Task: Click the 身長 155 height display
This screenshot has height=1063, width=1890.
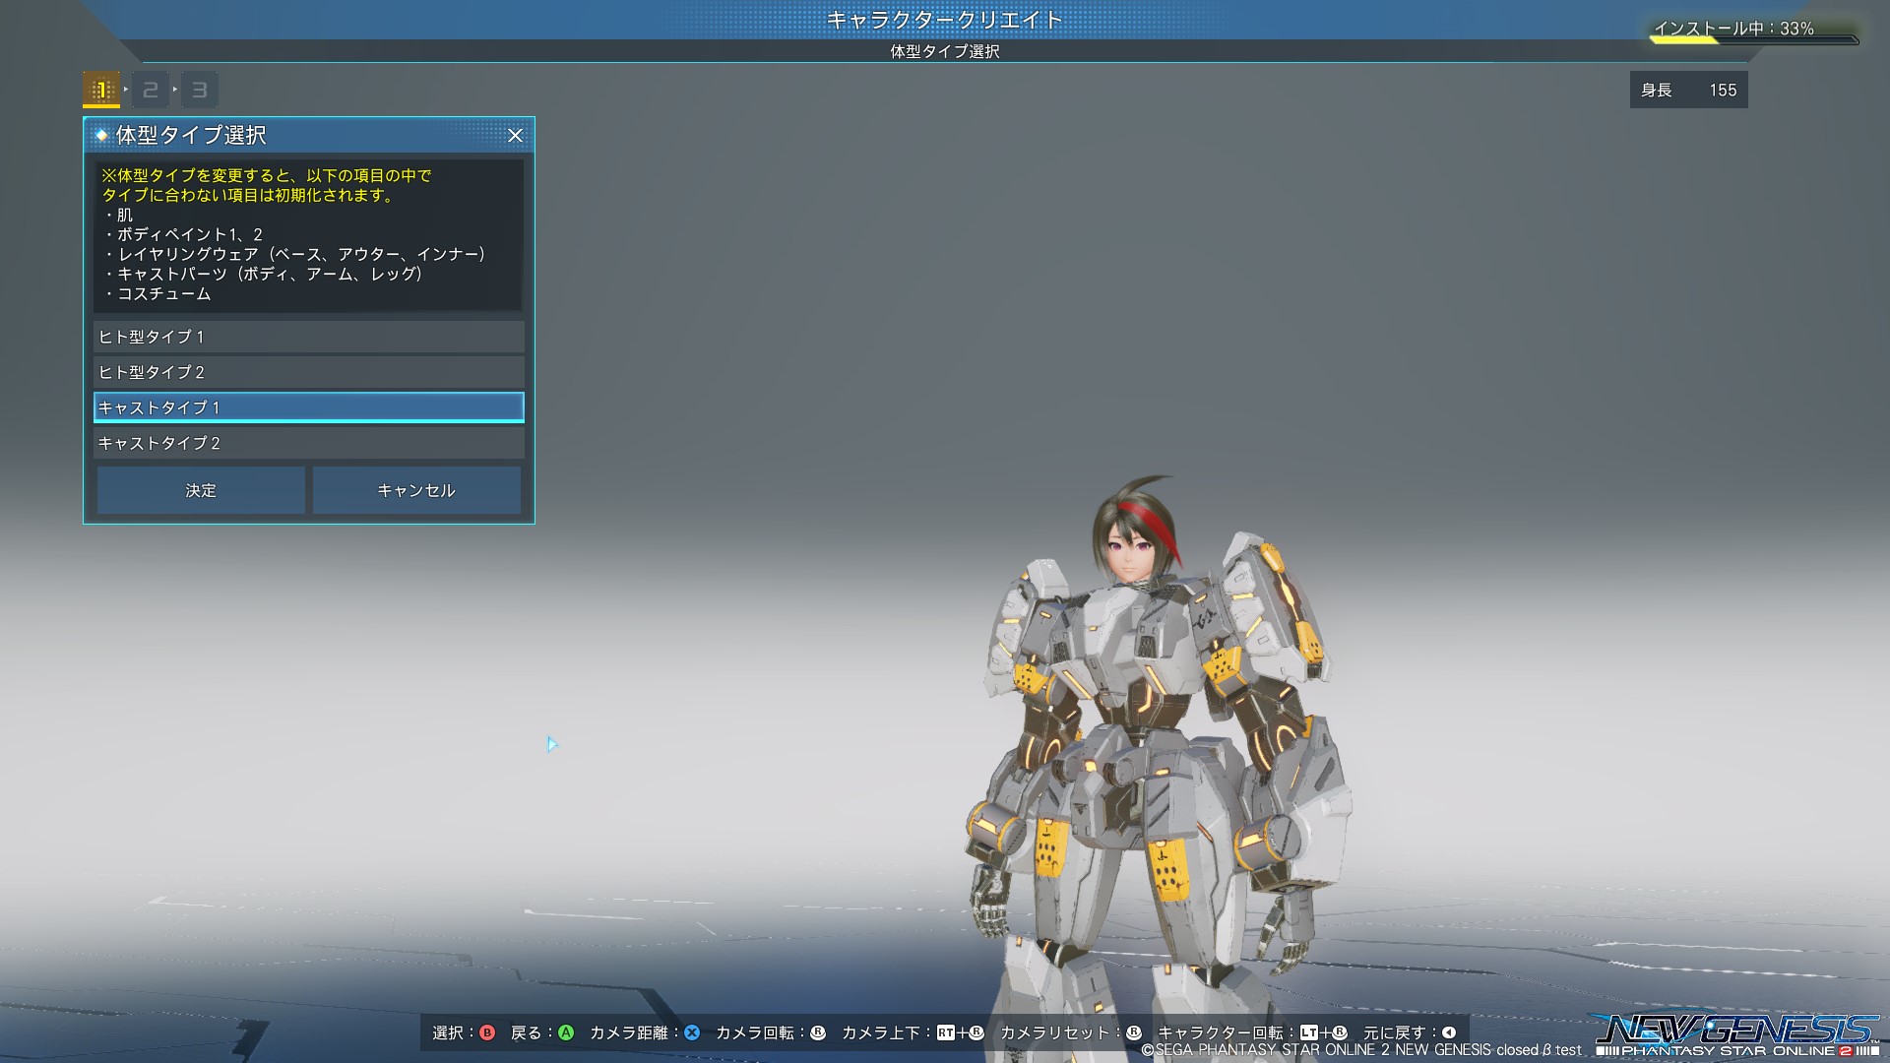Action: (x=1688, y=90)
